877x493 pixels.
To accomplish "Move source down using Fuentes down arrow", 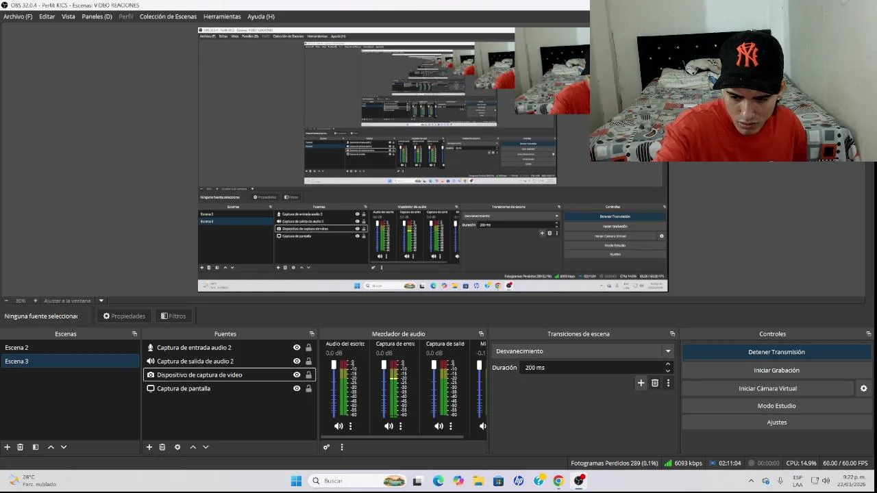I will [206, 447].
